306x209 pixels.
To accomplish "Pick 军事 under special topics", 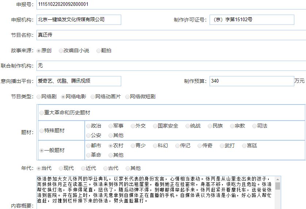I will tap(111, 126).
